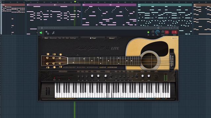Image resolution: width=211 pixels, height=118 pixels.
Task: Switch to the Main tab
Action: (46, 38)
